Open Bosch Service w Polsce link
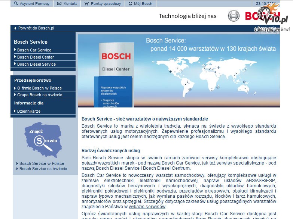 [x=42, y=163]
